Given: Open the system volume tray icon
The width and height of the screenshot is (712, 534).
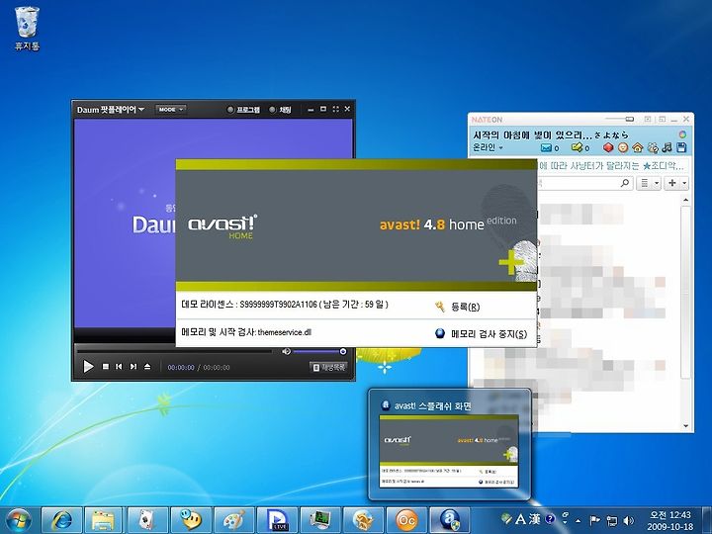Looking at the screenshot, I should coord(629,520).
